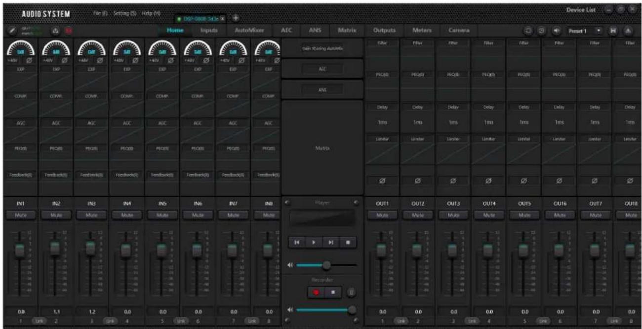Screen dimensions: 642x329
Task: Click the red icon in the toolbar
Action: pos(69,31)
